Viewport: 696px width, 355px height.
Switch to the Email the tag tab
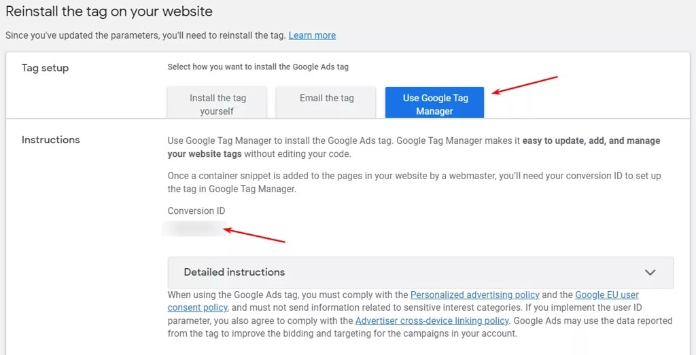pyautogui.click(x=326, y=98)
